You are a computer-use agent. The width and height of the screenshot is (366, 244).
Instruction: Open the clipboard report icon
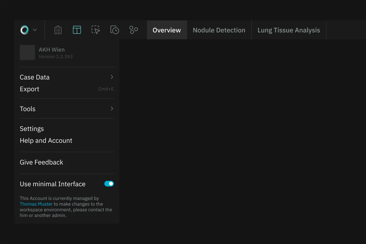58,30
